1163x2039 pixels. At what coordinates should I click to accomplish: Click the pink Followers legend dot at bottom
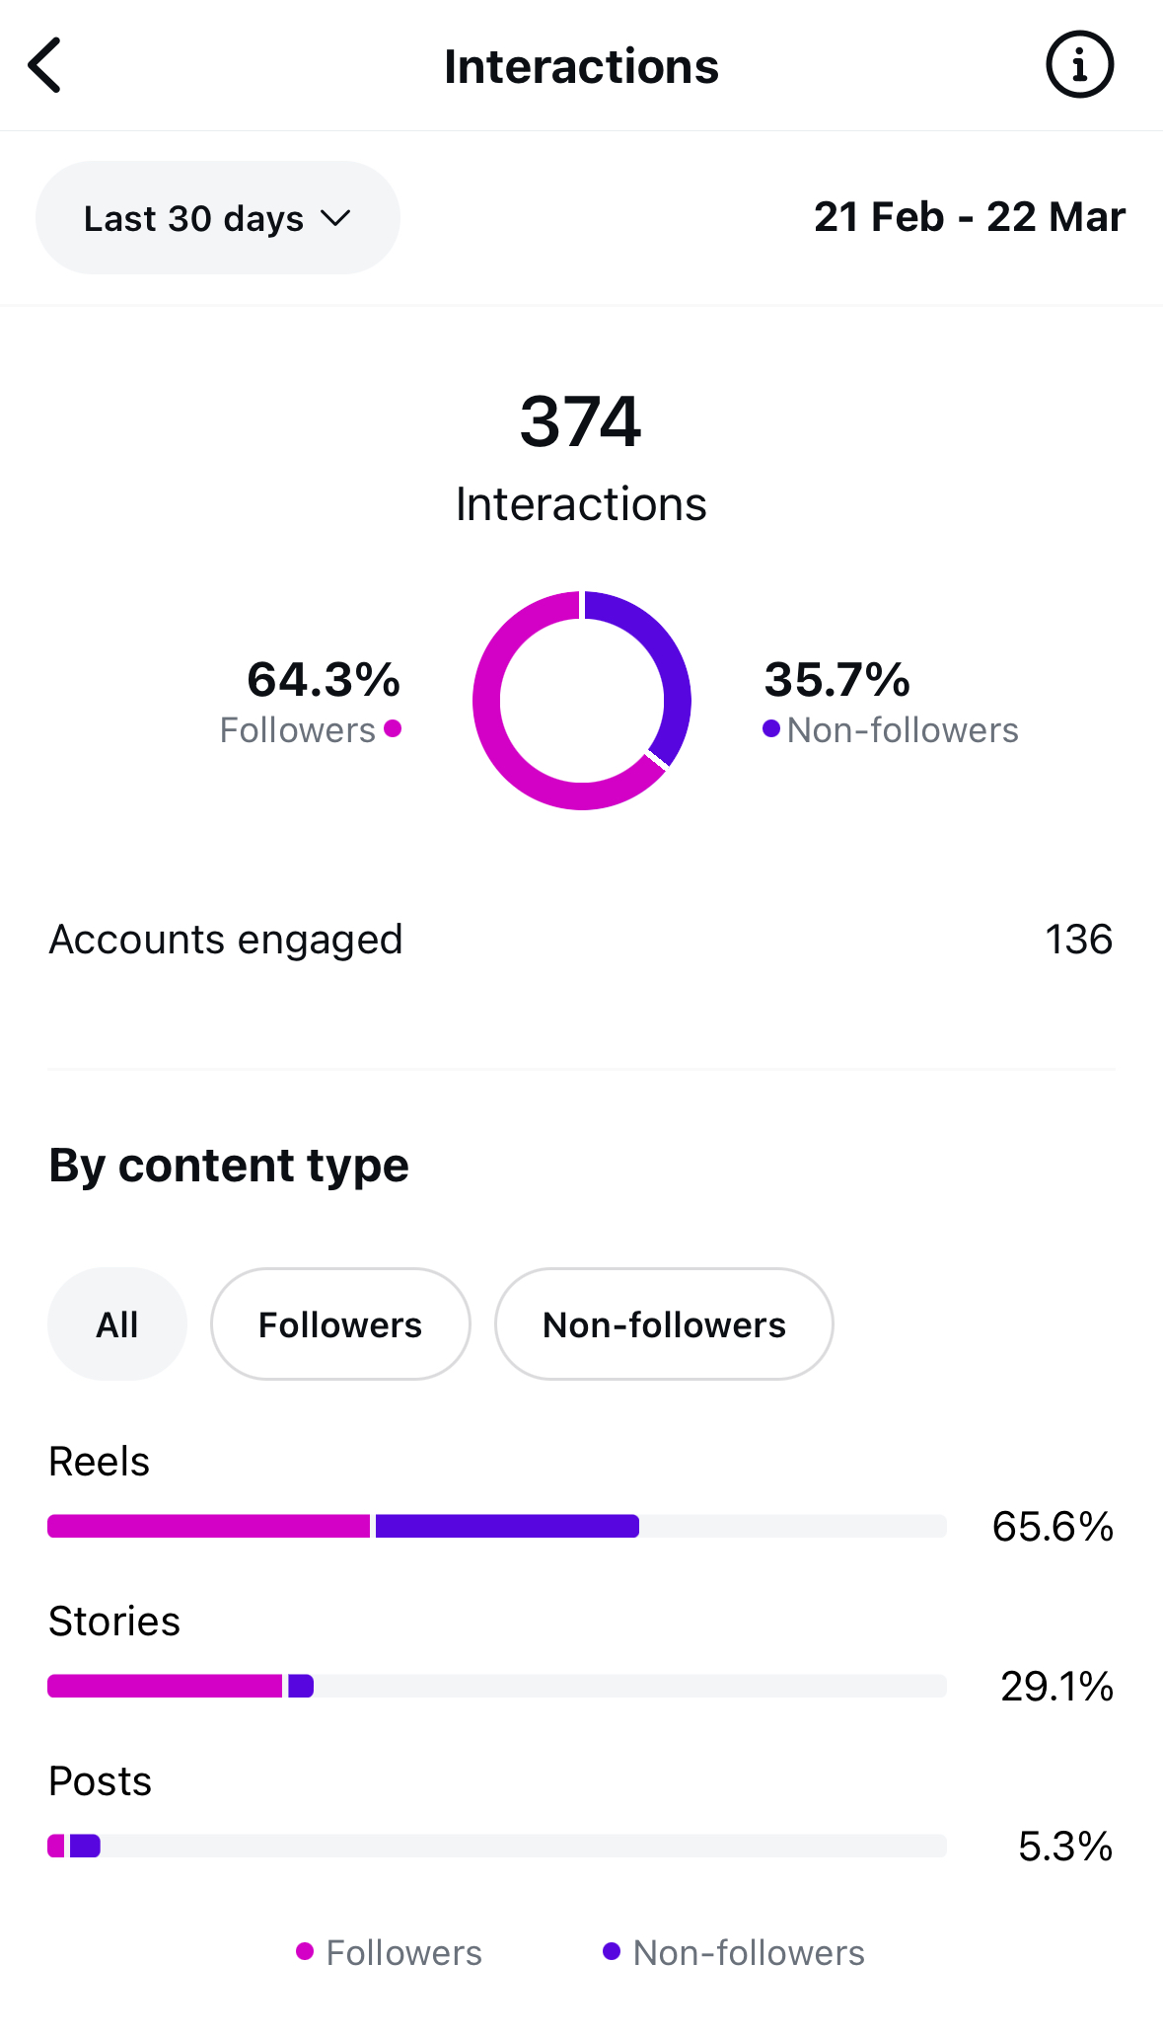coord(305,1951)
